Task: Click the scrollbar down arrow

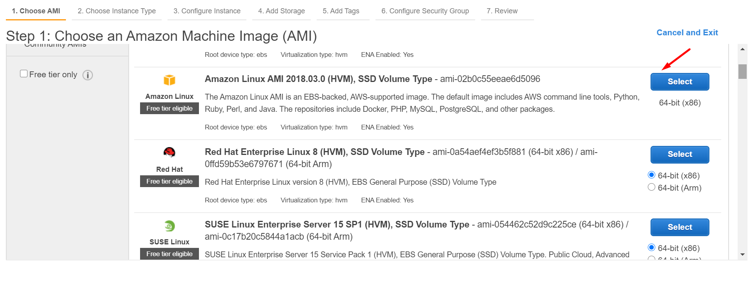Action: coord(742,255)
